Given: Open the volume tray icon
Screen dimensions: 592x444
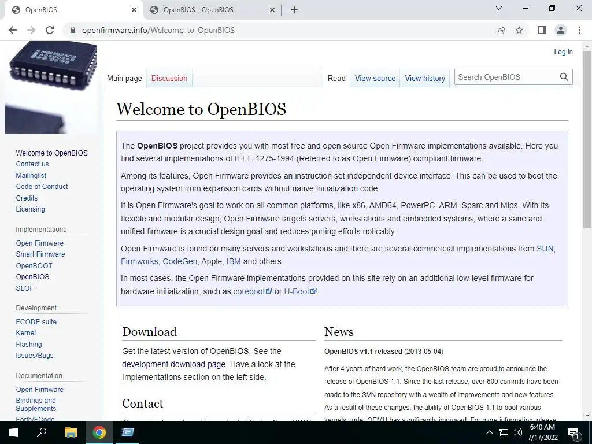Looking at the screenshot, I should (517, 432).
